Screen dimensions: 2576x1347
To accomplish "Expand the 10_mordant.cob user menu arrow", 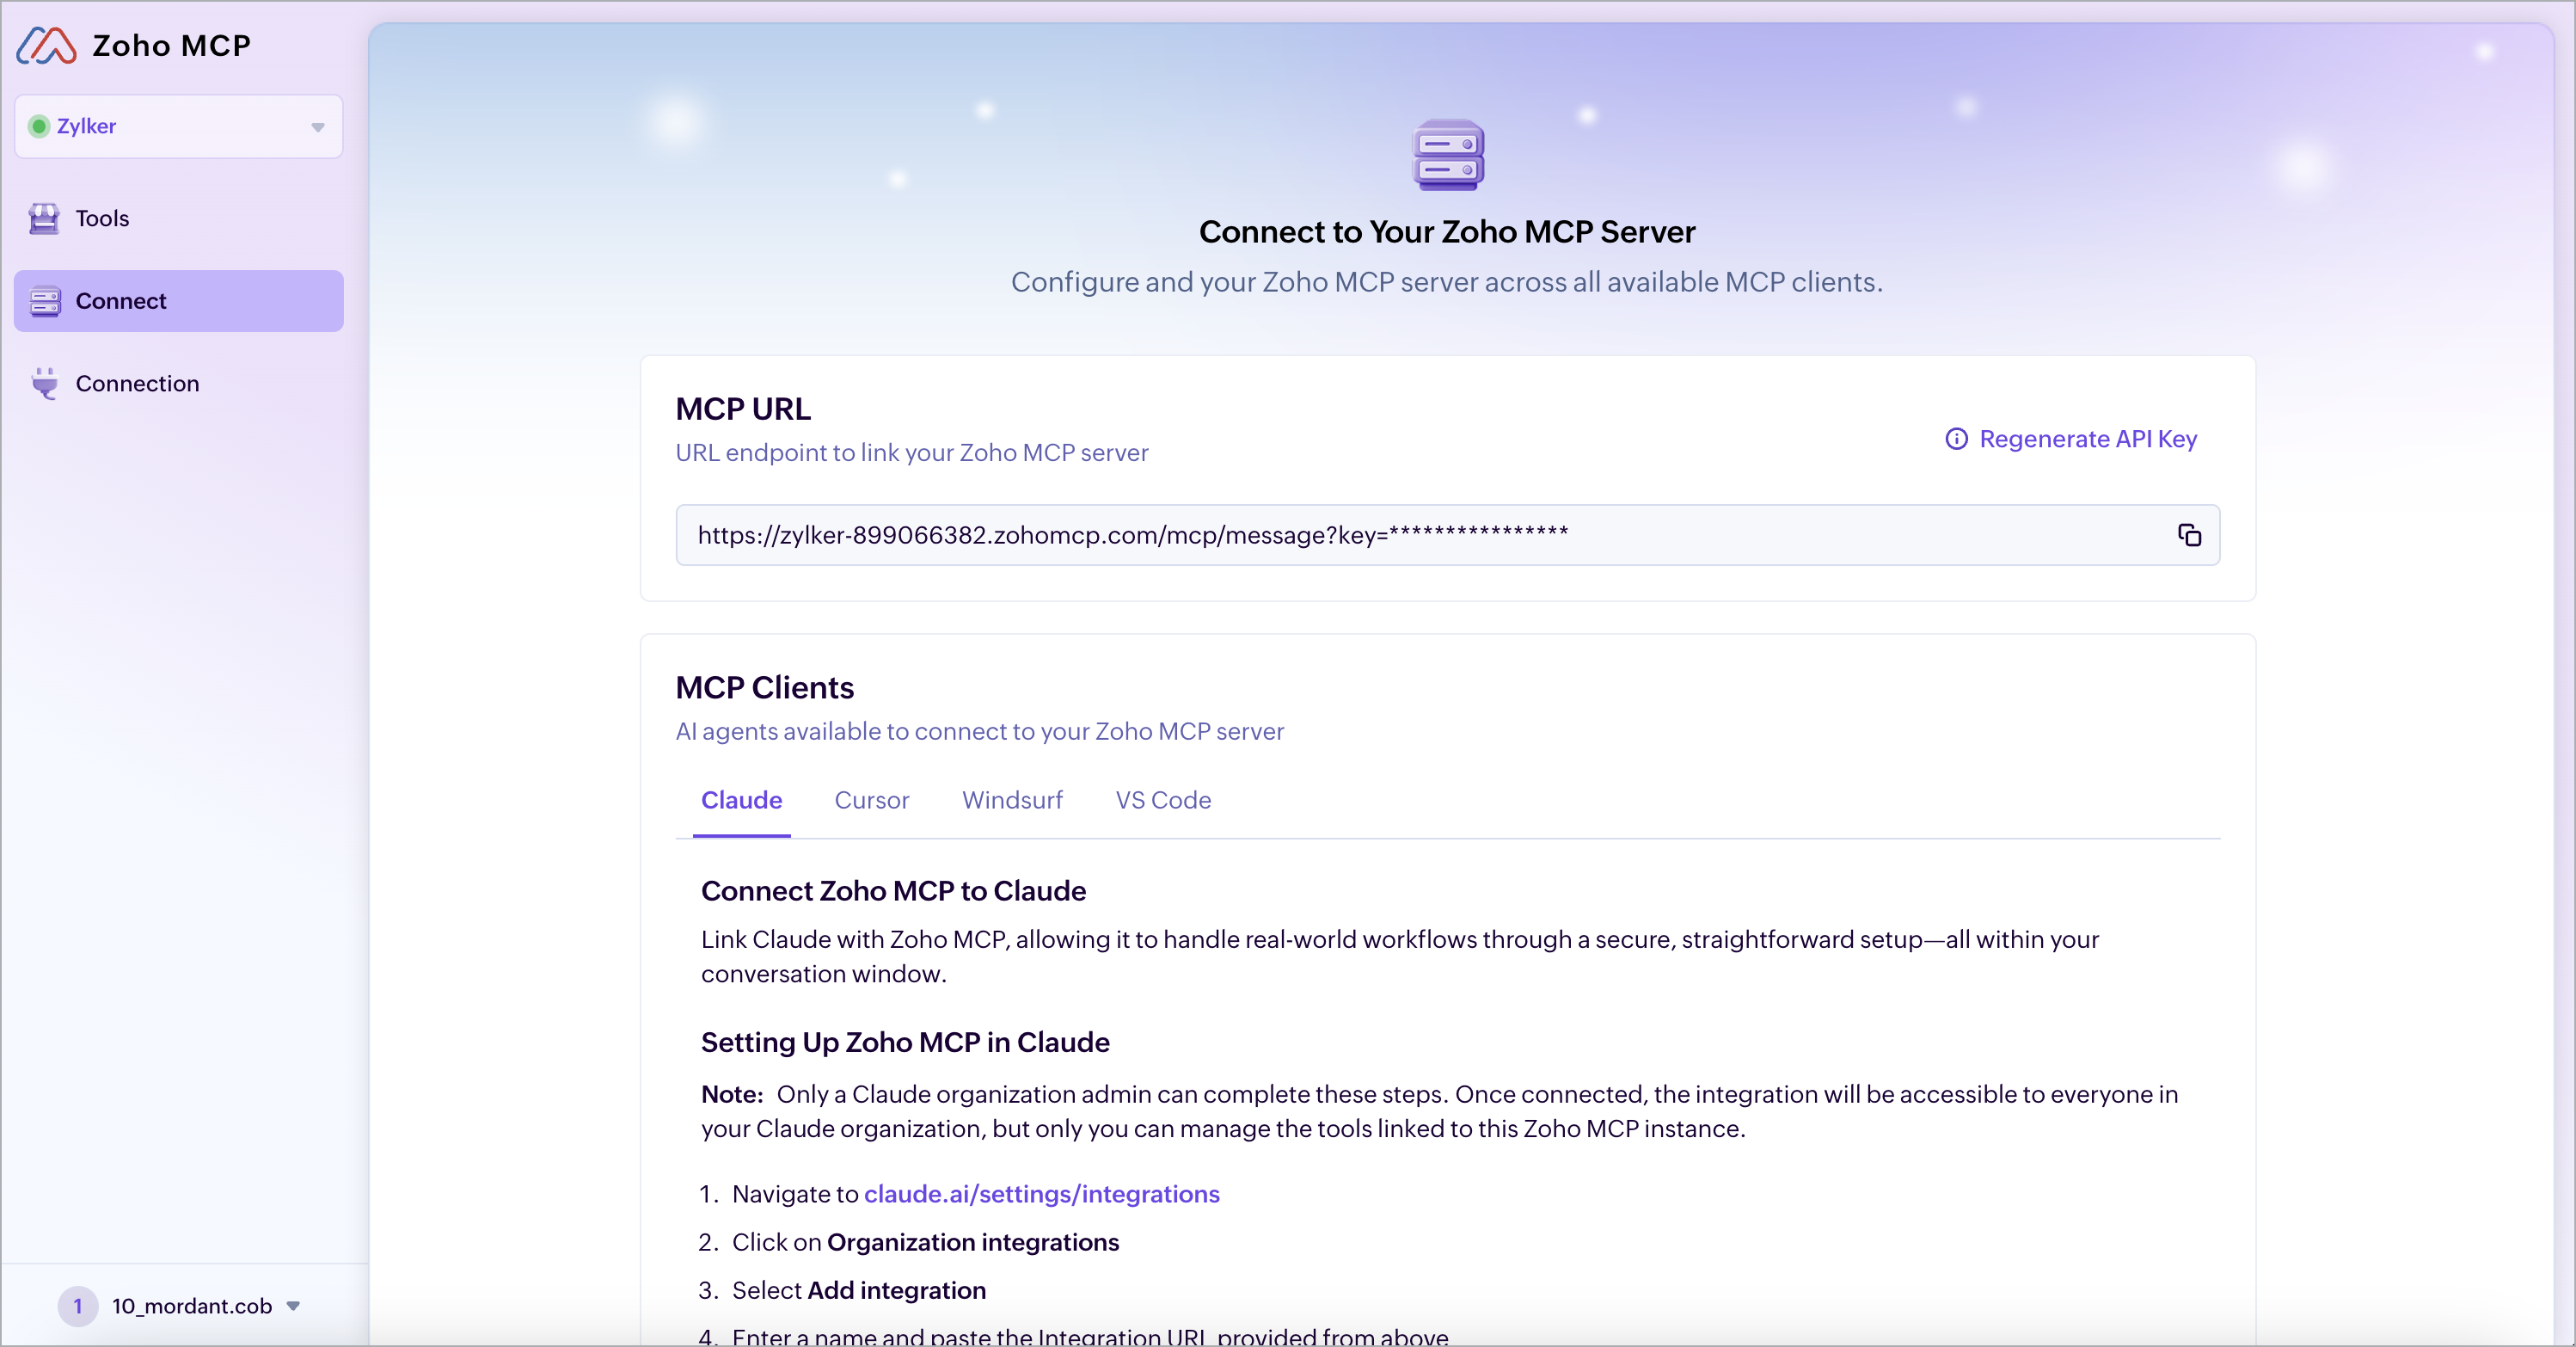I will (x=293, y=1306).
